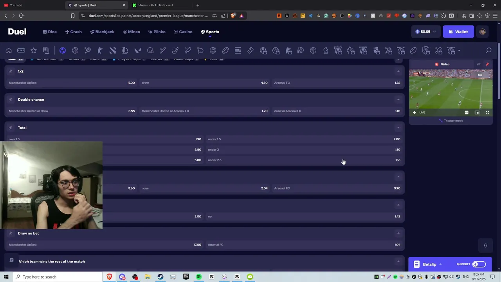Image resolution: width=501 pixels, height=282 pixels.
Task: Select the Valorant esports icon
Action: point(138,51)
